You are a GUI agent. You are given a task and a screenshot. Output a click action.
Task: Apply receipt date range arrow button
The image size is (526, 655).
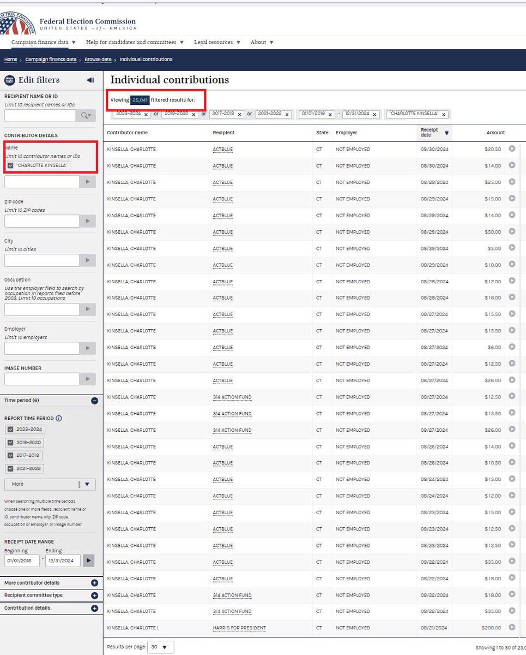(x=88, y=561)
